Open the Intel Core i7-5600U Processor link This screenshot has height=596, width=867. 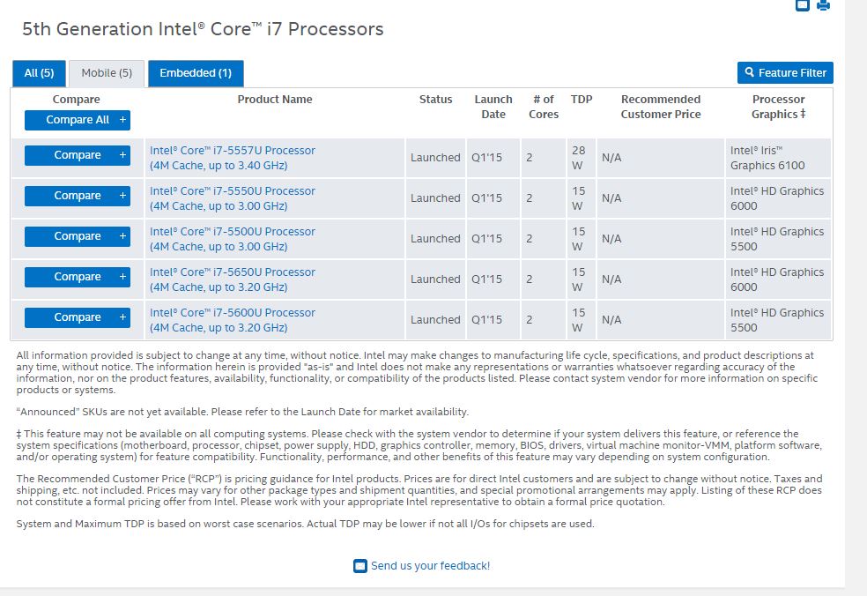point(233,313)
